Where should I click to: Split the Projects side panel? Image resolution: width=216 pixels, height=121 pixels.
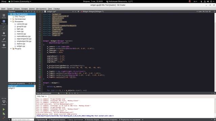click(32, 12)
